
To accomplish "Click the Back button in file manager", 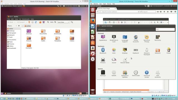I will point(11,22).
